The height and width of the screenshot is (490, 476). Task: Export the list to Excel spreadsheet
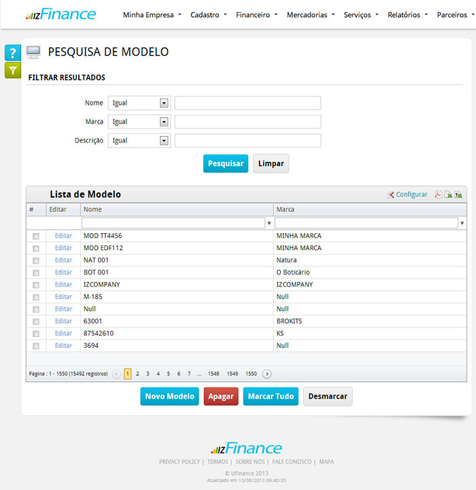point(448,194)
